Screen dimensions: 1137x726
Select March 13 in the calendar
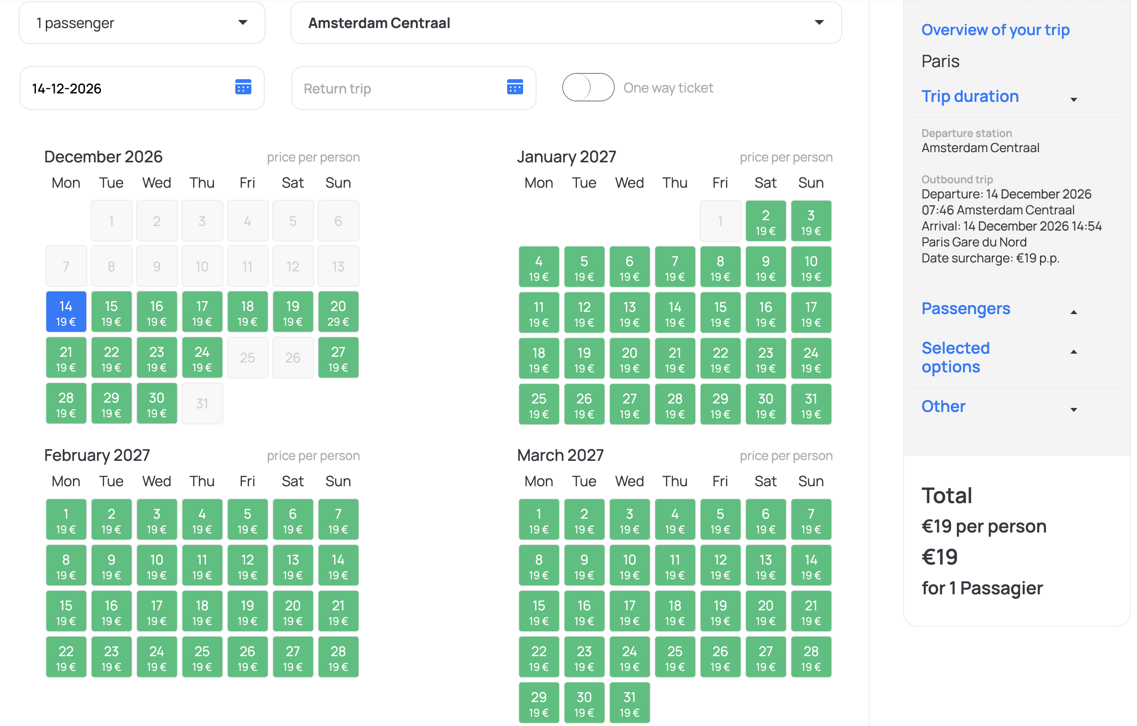(766, 565)
